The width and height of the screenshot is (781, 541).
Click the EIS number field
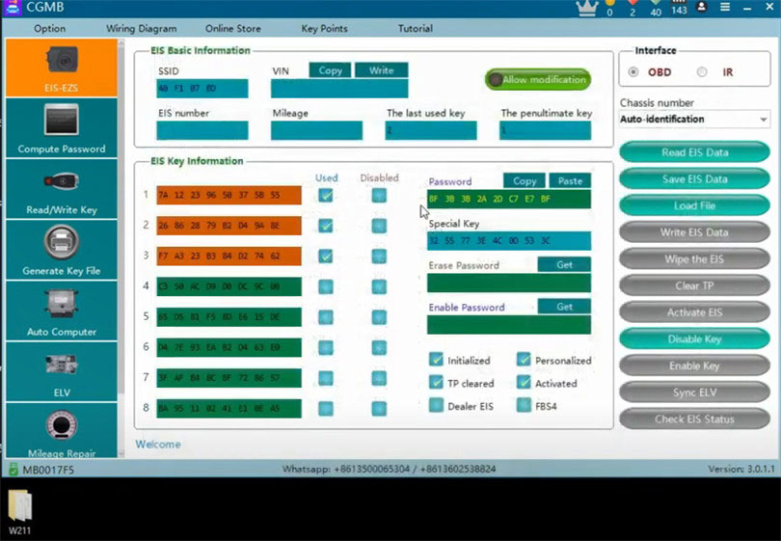[x=202, y=130]
